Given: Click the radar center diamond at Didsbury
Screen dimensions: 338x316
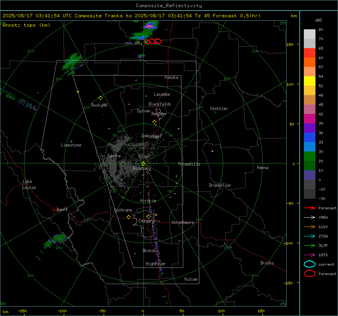Looking at the screenshot, I should click(143, 164).
